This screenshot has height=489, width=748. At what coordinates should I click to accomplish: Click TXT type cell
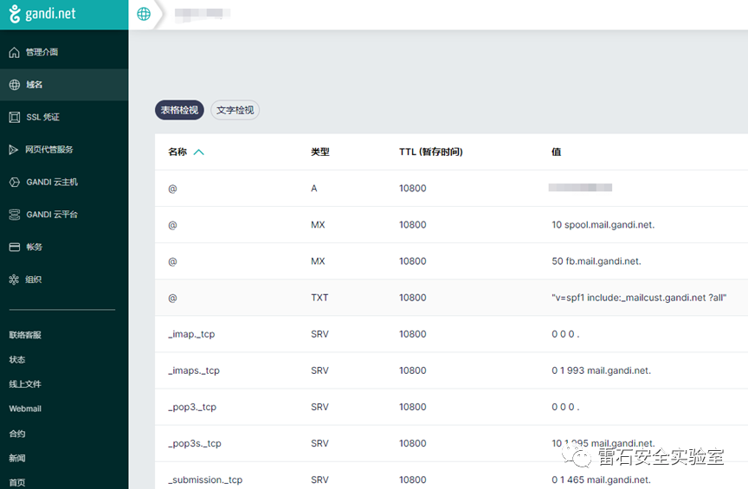pyautogui.click(x=319, y=298)
